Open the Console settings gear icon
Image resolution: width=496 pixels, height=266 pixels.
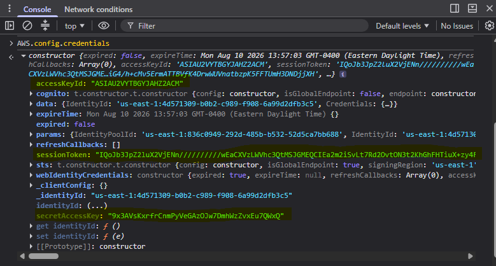(x=490, y=25)
